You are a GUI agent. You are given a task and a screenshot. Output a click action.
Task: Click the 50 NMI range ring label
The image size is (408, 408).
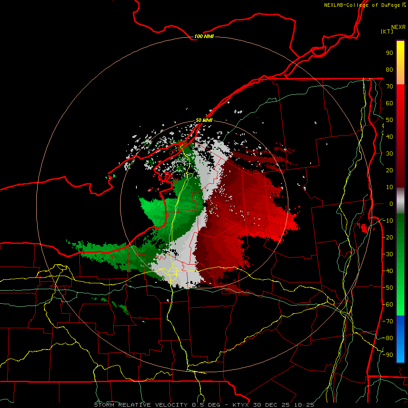coord(204,120)
